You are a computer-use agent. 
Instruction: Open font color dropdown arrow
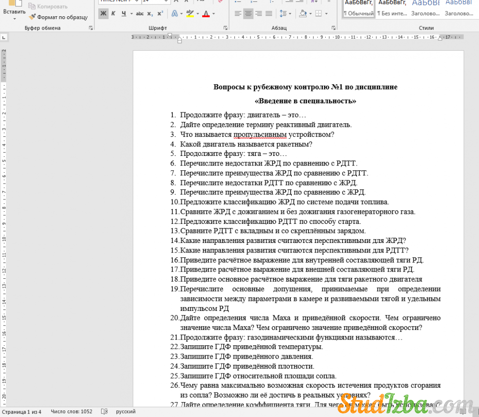214,13
